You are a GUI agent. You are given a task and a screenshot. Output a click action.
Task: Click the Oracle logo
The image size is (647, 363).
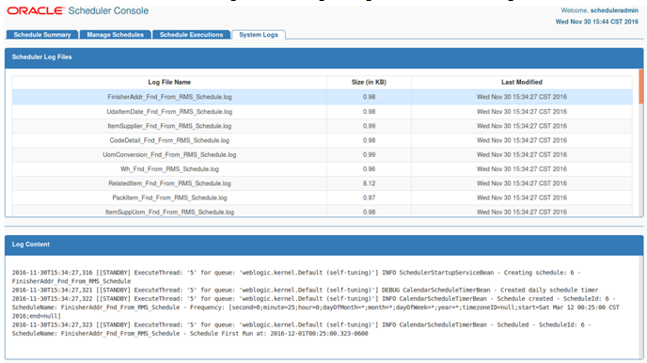pyautogui.click(x=36, y=10)
